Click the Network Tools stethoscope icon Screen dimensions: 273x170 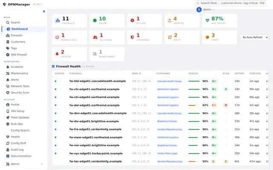[x=8, y=86]
